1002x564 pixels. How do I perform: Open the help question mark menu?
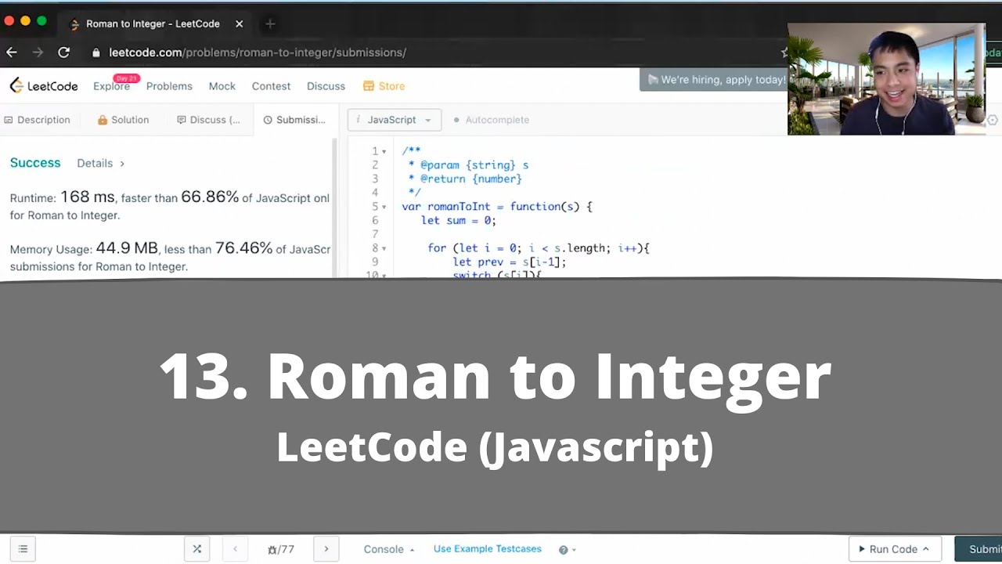pyautogui.click(x=567, y=550)
